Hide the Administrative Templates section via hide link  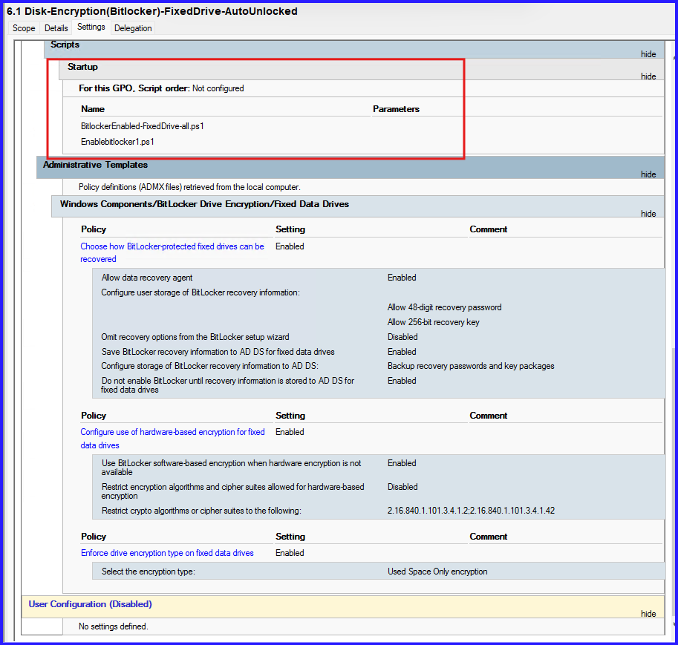pyautogui.click(x=648, y=174)
